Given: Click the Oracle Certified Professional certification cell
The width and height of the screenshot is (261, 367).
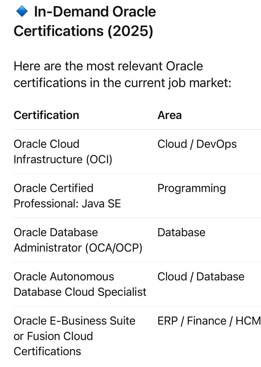Looking at the screenshot, I should (x=67, y=196).
